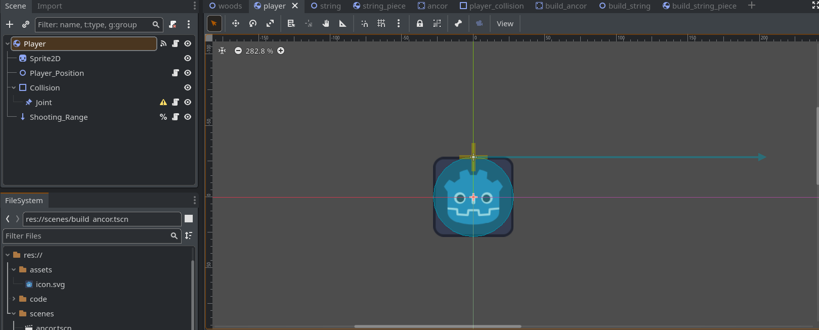Click the Shooting_Range unique-name percent icon

(x=163, y=117)
